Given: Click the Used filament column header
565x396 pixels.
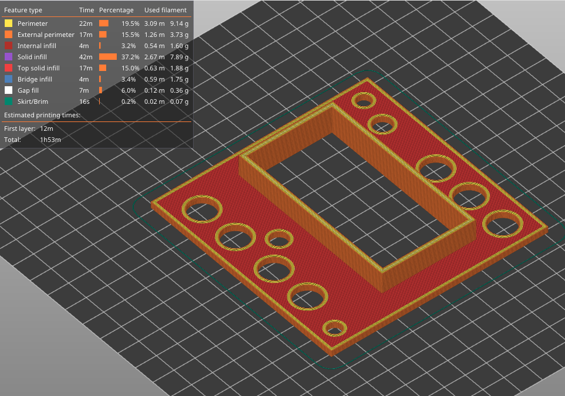Looking at the screenshot, I should point(165,10).
